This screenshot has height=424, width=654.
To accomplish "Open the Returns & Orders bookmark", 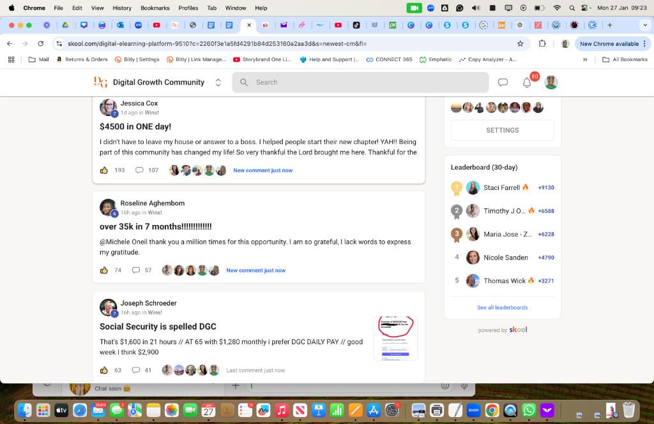I will 82,59.
